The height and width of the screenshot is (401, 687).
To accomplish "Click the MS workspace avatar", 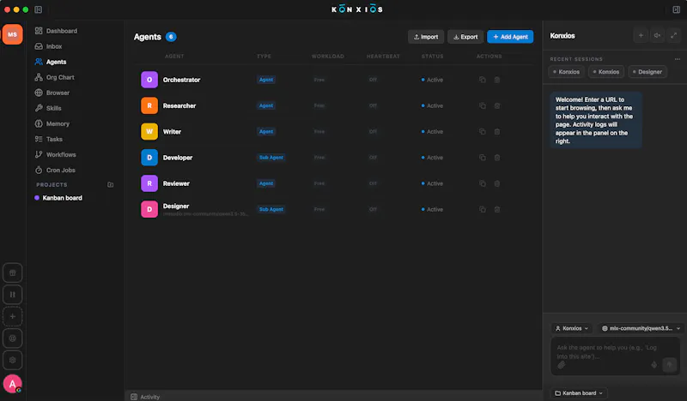I will pyautogui.click(x=12, y=34).
